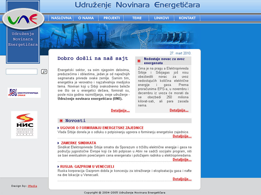Click red bullet icon beside Nedostaje novac headline
Viewport: 261px width, 195px height.
[x=139, y=61]
